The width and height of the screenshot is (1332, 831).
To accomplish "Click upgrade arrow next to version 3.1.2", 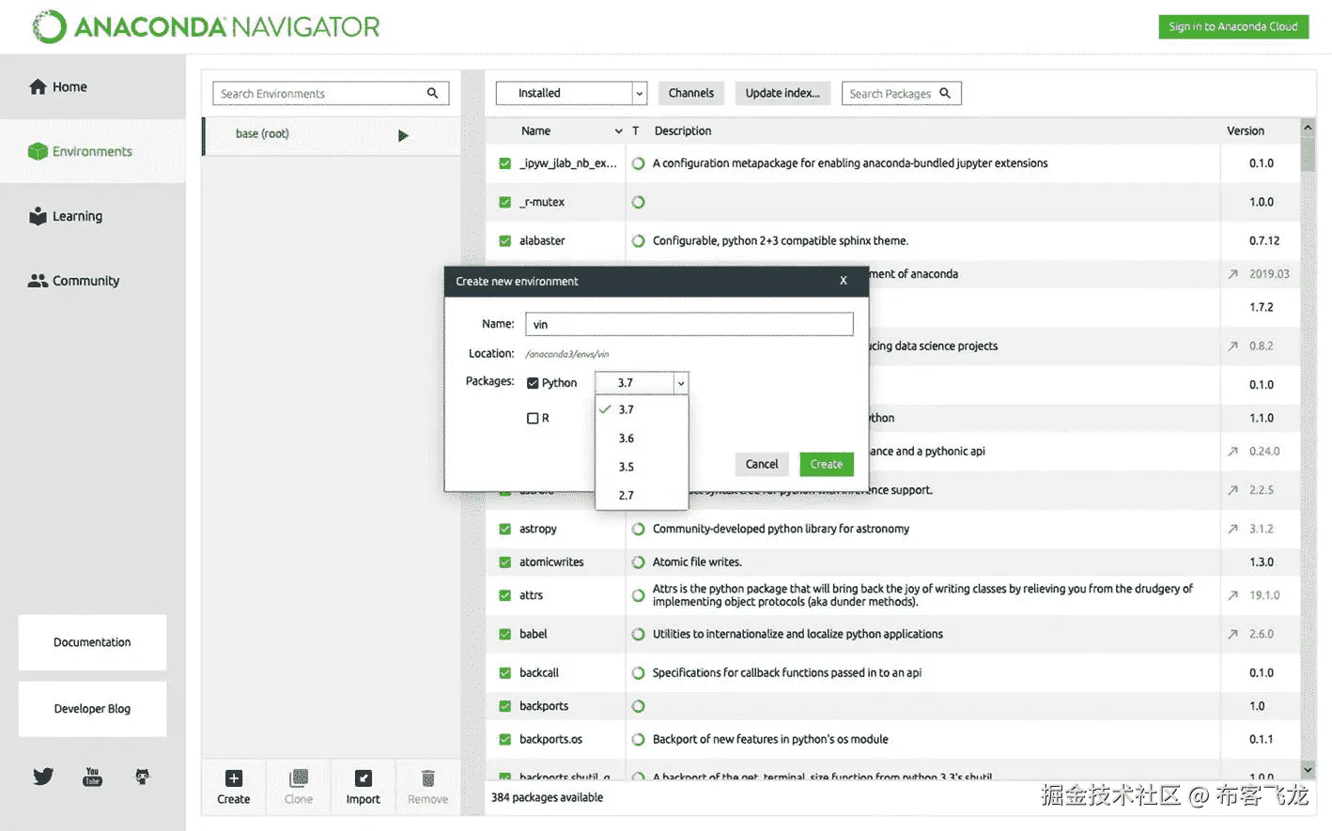I will coord(1232,529).
